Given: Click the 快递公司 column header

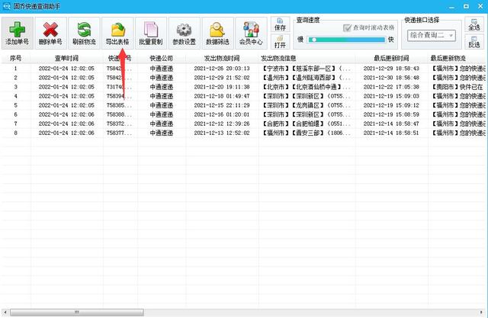Looking at the screenshot, I should [x=161, y=58].
